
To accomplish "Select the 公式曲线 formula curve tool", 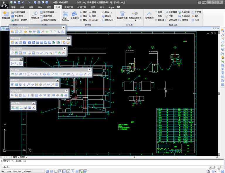I will 149,15.
